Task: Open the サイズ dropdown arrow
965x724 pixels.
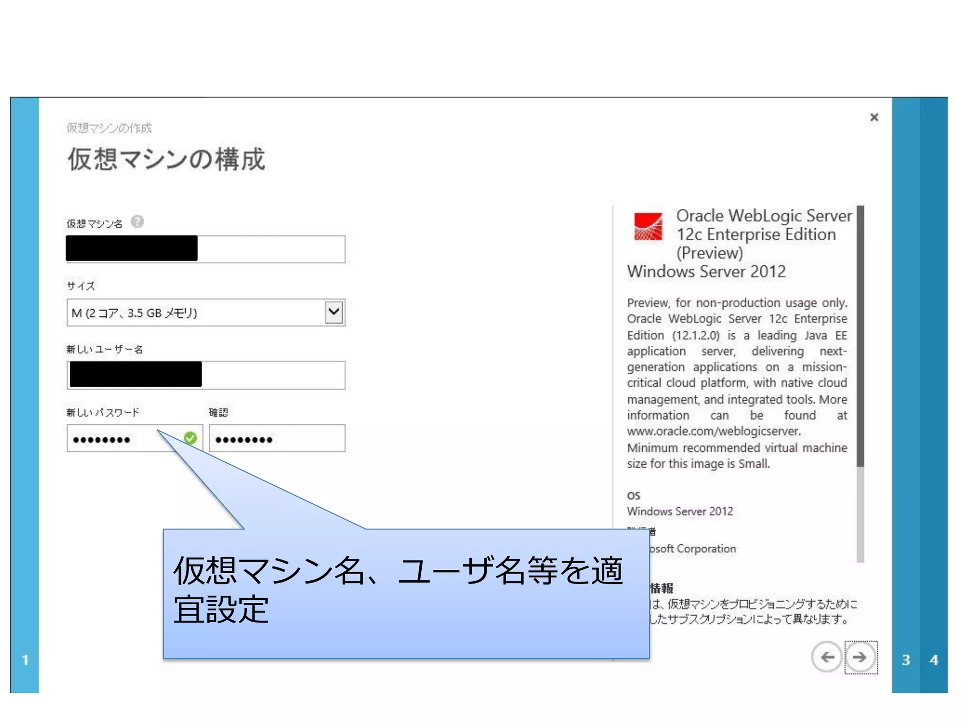Action: (x=334, y=312)
